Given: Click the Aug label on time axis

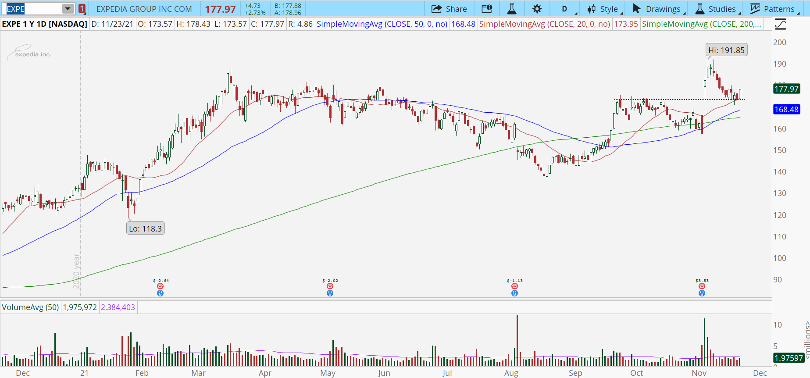Looking at the screenshot, I should pyautogui.click(x=511, y=373).
